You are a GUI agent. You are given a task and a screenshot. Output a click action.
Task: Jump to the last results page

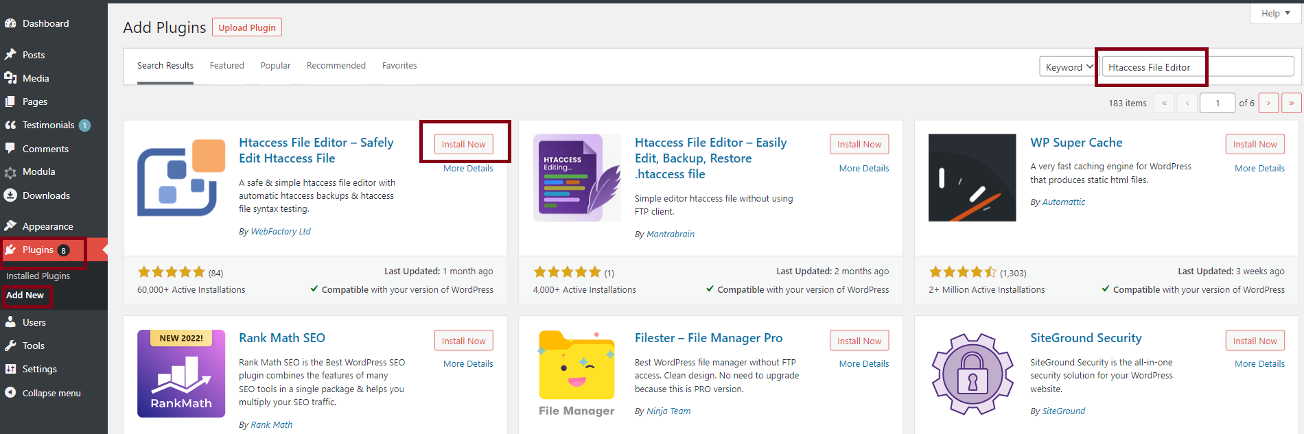tap(1292, 103)
